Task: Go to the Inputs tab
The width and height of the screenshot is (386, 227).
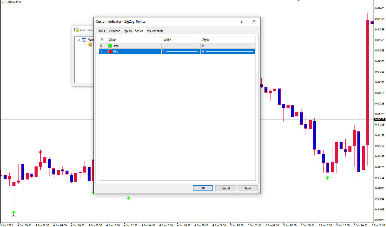Action: tap(128, 31)
